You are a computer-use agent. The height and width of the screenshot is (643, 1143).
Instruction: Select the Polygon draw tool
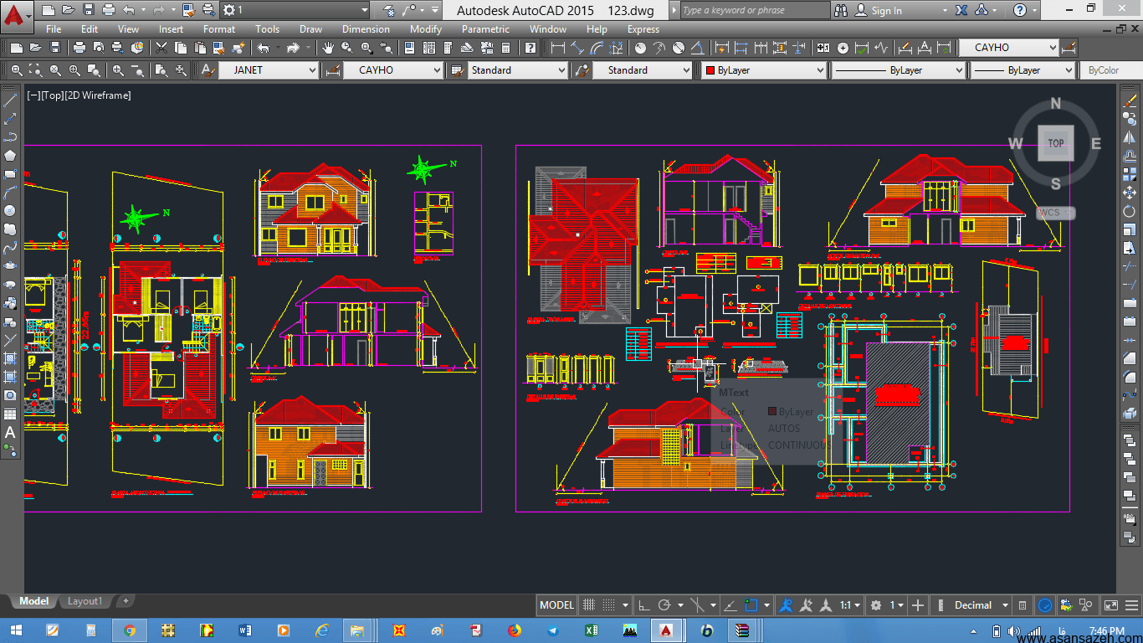coord(10,155)
